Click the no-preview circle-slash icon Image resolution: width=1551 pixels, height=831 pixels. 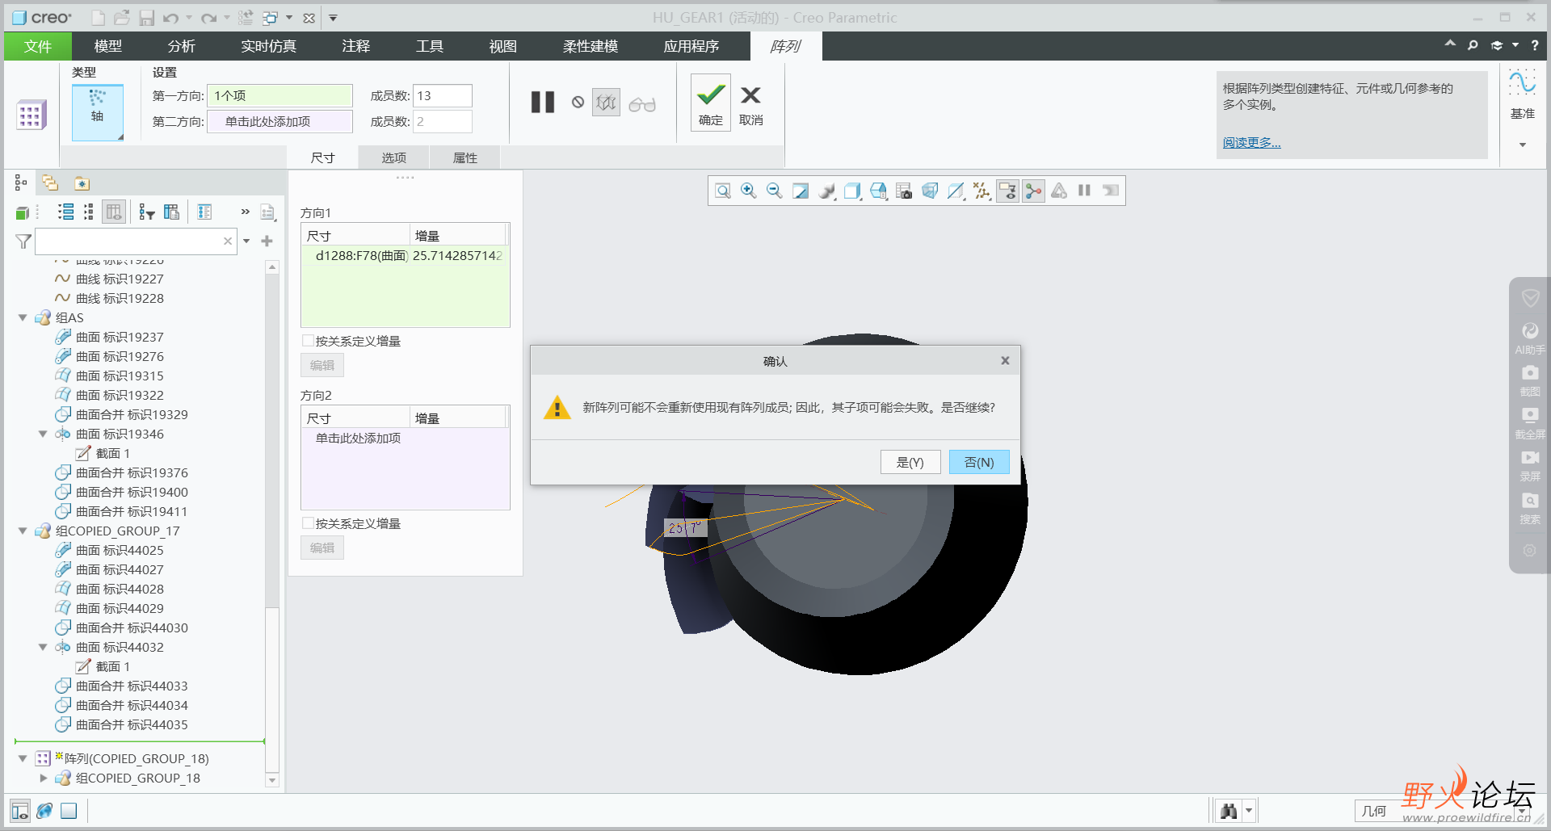tap(578, 103)
